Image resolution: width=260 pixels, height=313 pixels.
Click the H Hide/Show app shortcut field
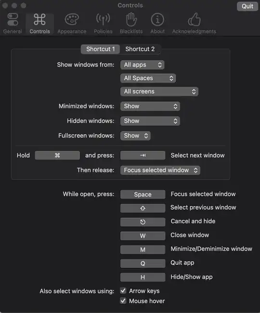click(x=143, y=277)
